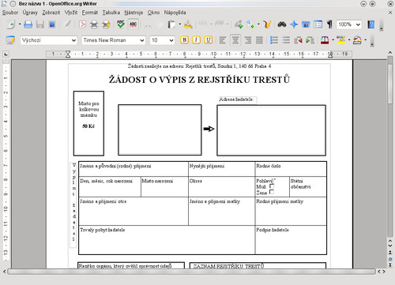Open the Vložit menu
Viewport: 395px width, 285px height.
coord(71,13)
